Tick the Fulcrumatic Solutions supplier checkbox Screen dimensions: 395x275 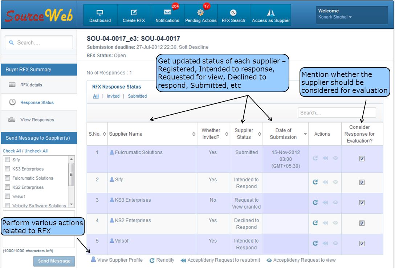coord(8,178)
